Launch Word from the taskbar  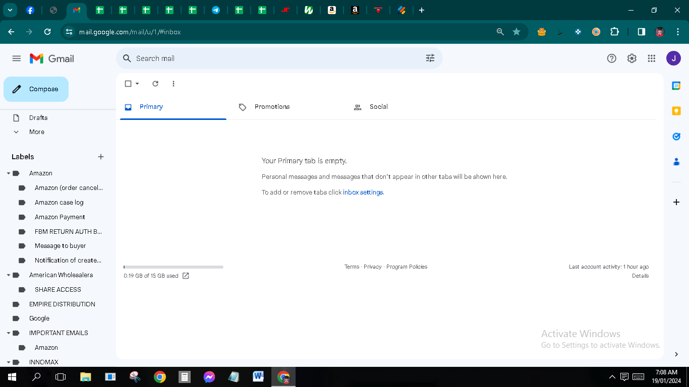click(258, 377)
